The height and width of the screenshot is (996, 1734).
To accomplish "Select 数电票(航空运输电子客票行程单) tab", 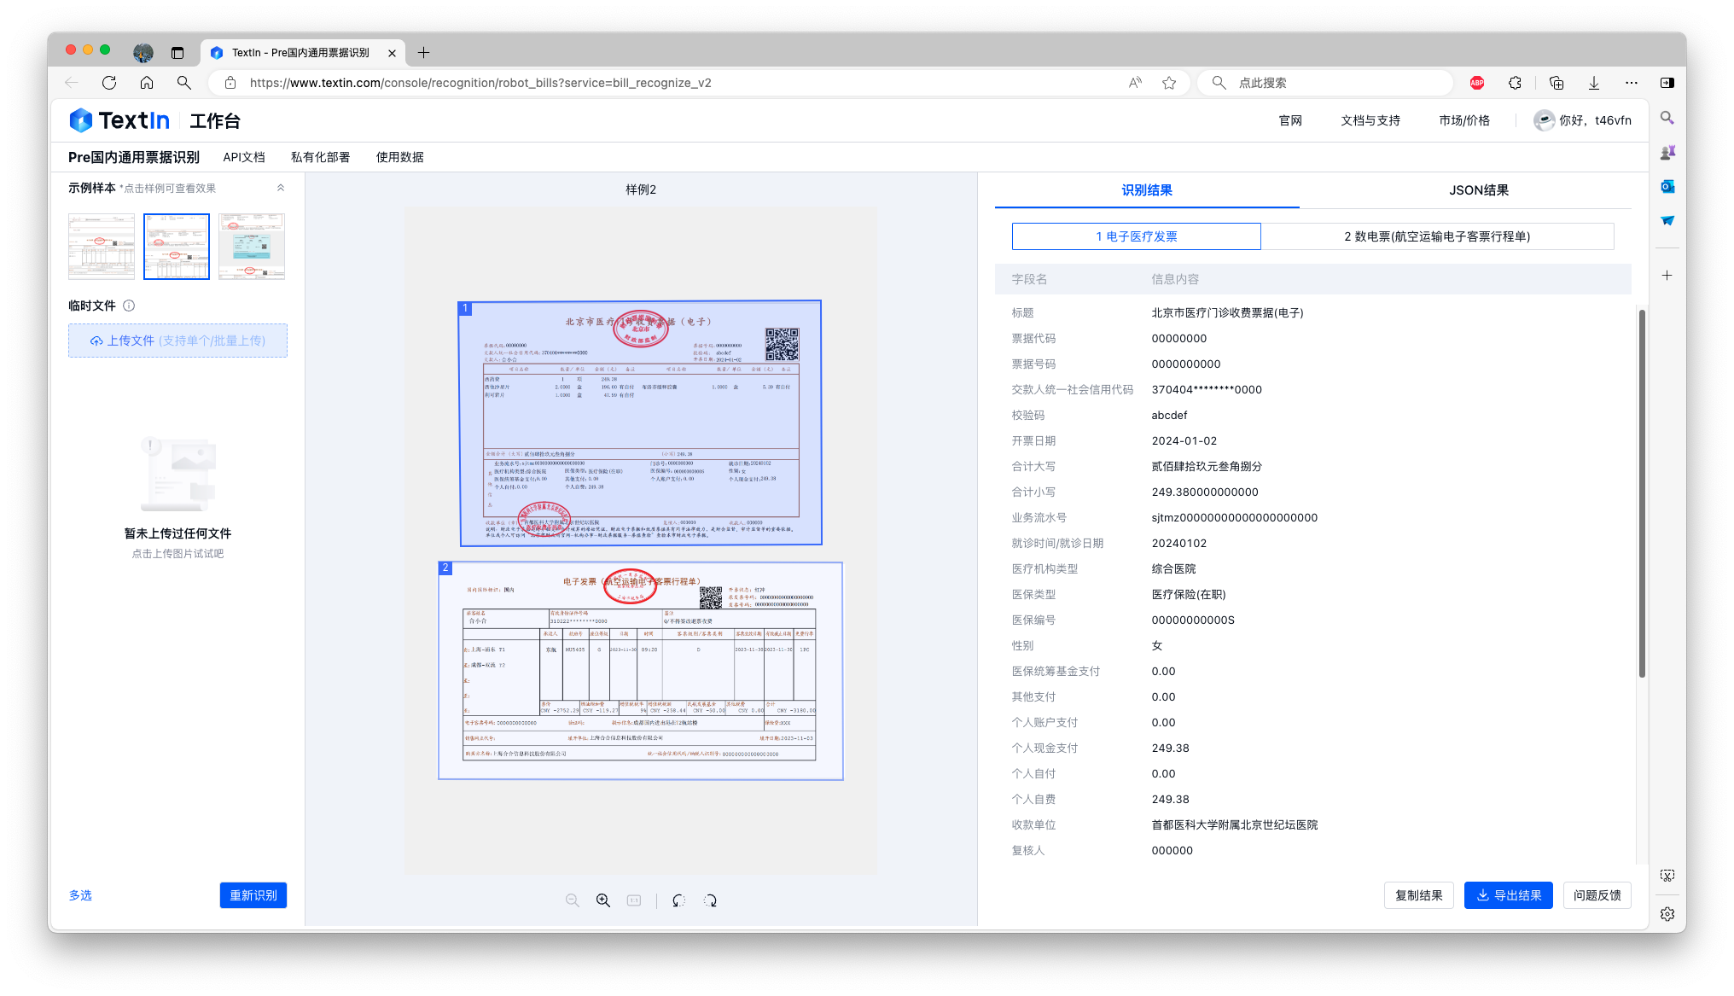I will [1437, 236].
